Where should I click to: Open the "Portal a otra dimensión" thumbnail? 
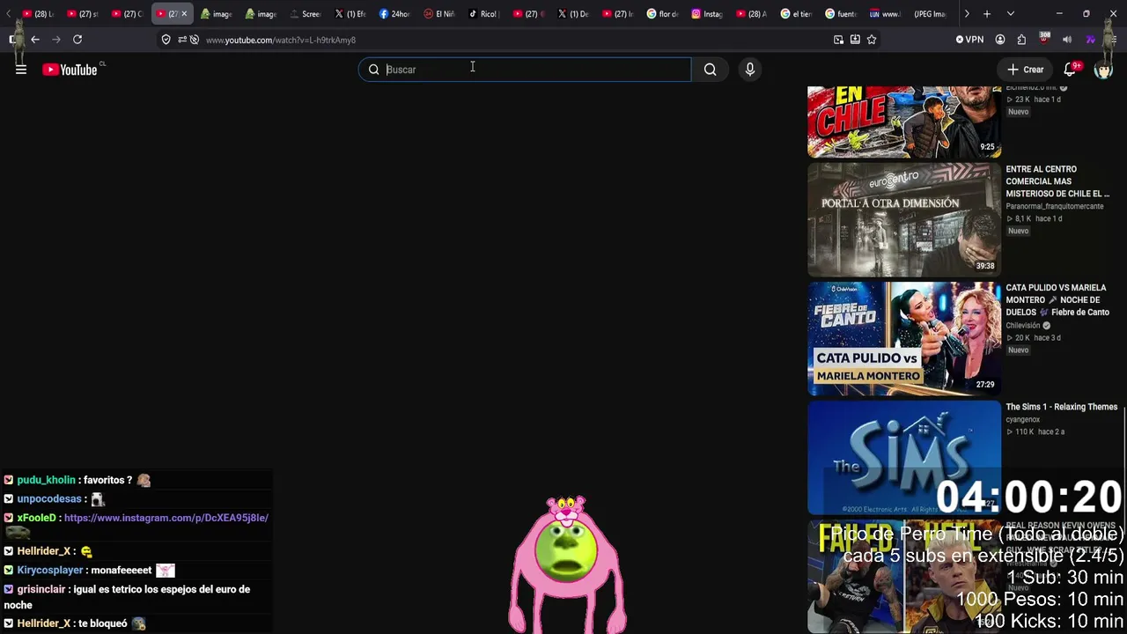click(x=904, y=220)
